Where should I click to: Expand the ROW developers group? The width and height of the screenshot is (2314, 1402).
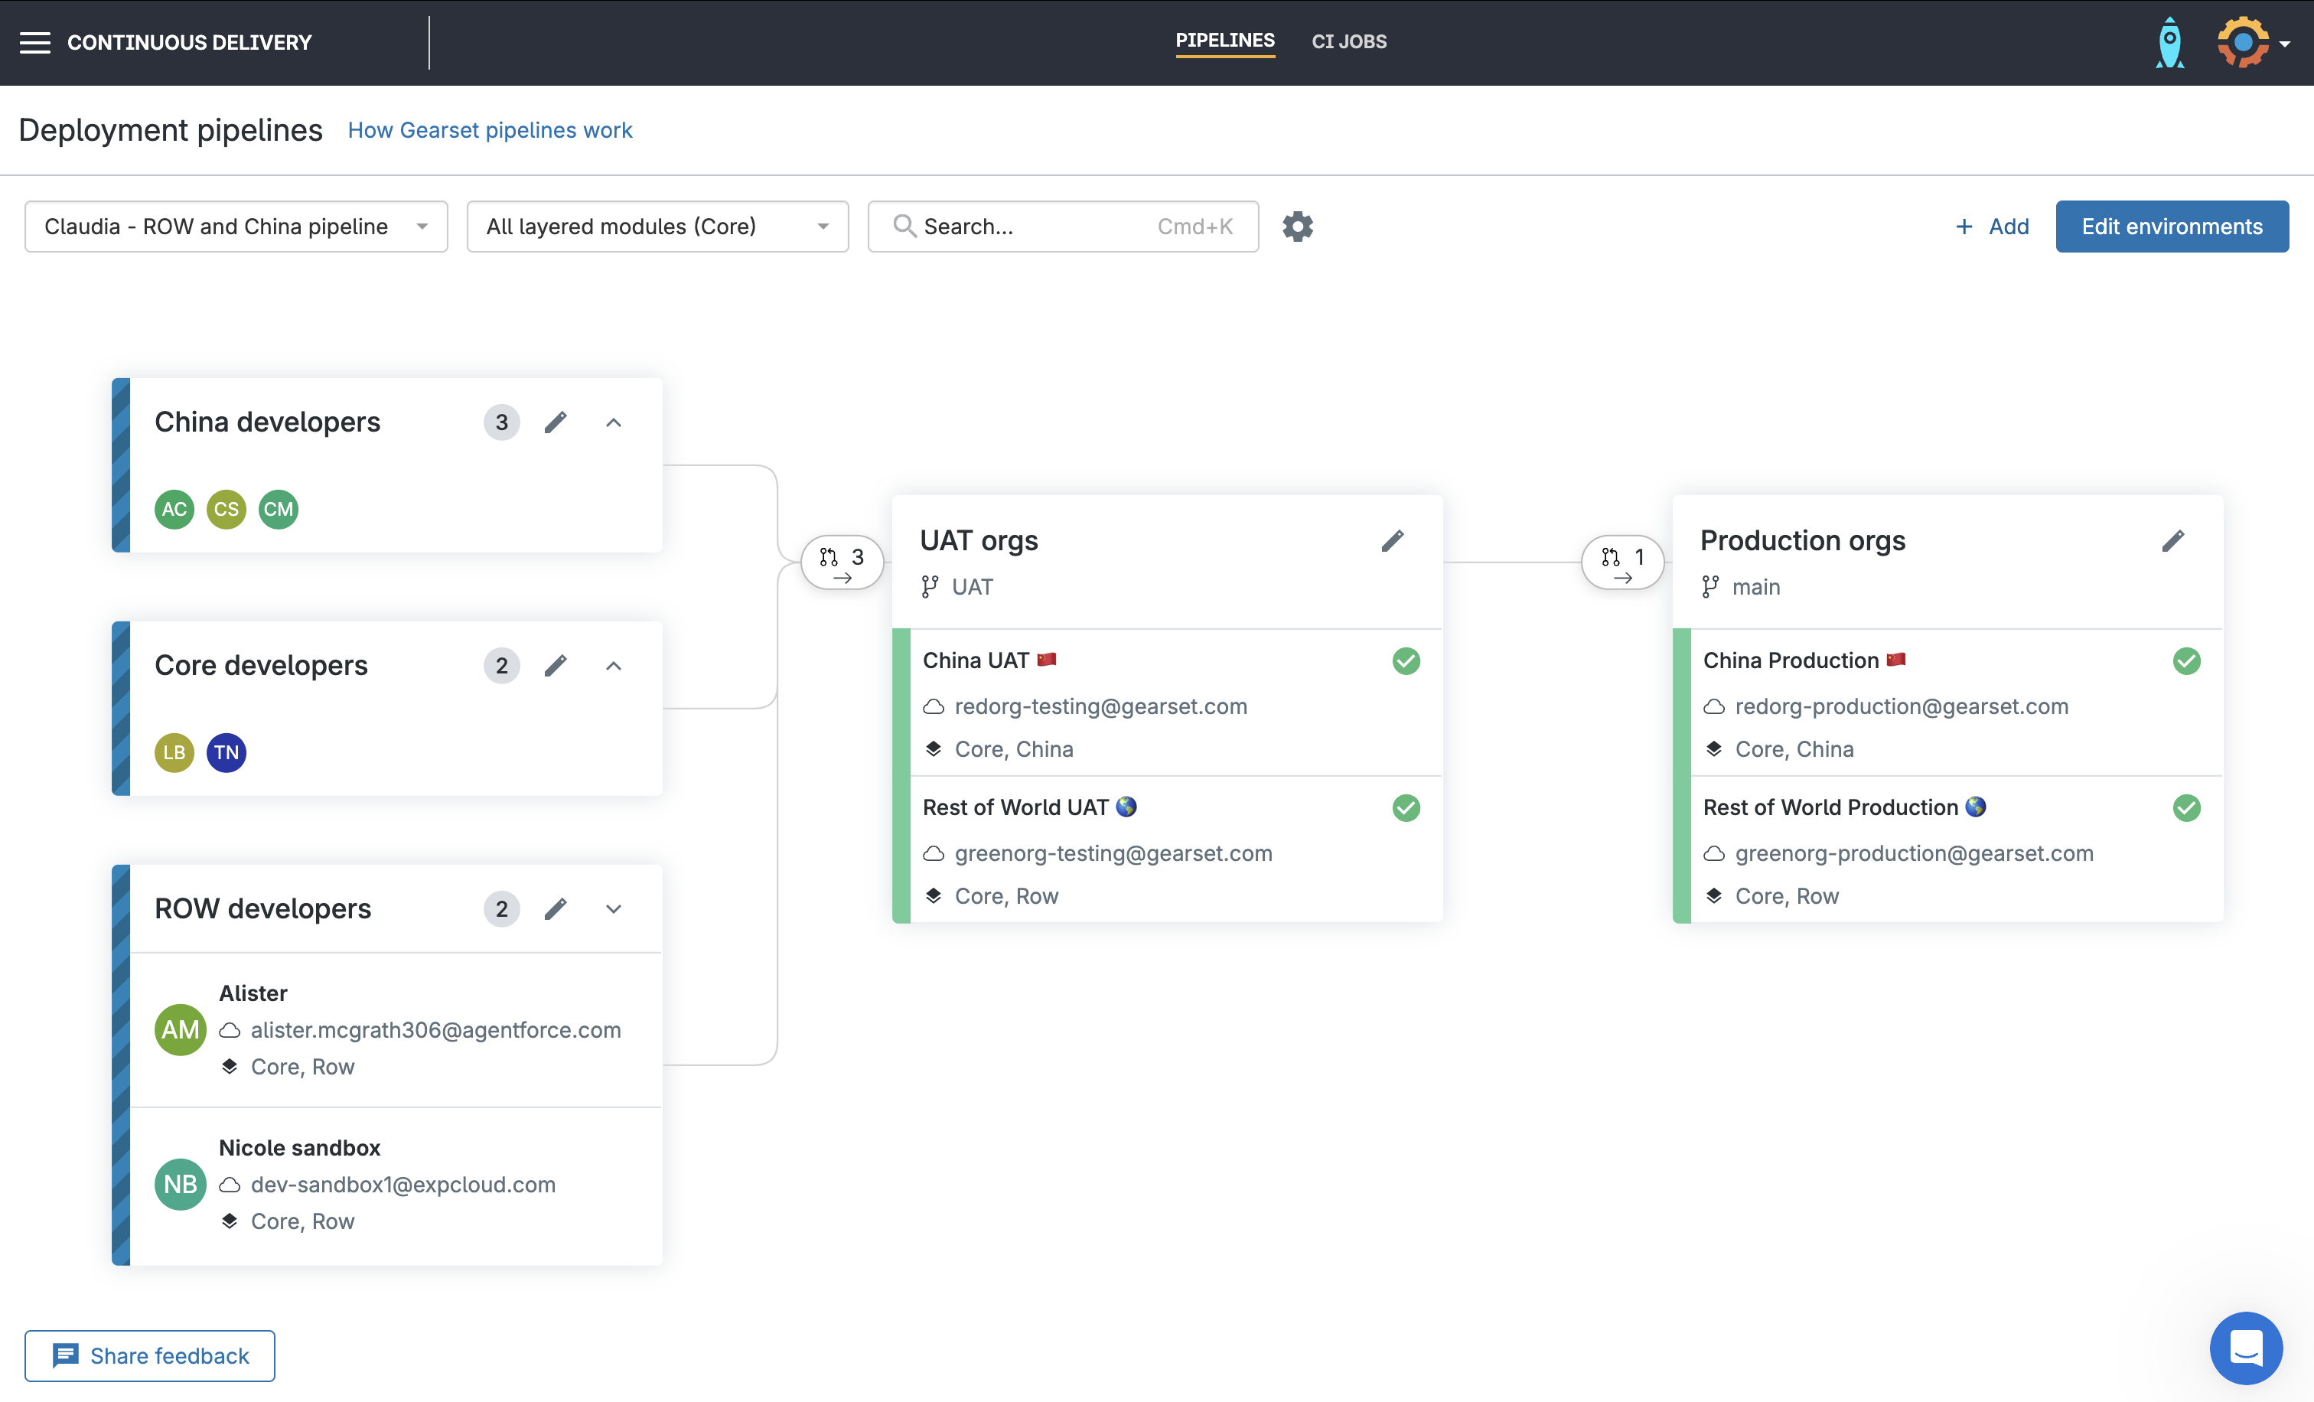point(613,909)
